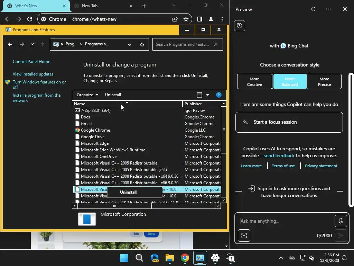Open Copilot chat history icon
The height and width of the screenshot is (266, 354).
pyautogui.click(x=240, y=26)
